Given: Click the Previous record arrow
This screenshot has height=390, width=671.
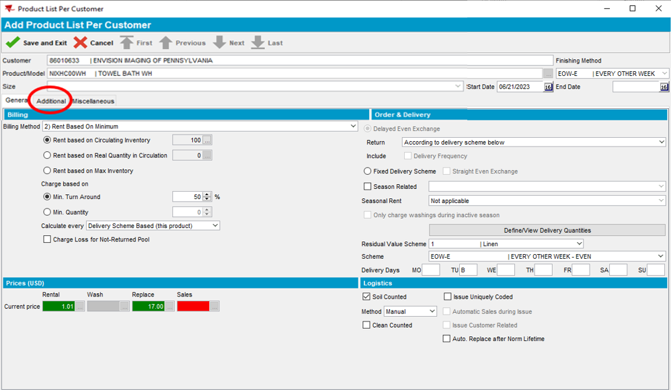Looking at the screenshot, I should point(166,42).
